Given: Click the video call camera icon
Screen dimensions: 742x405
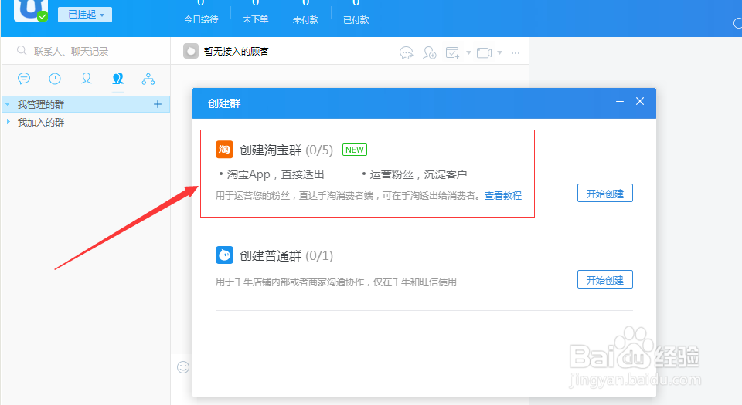Looking at the screenshot, I should pyautogui.click(x=484, y=52).
